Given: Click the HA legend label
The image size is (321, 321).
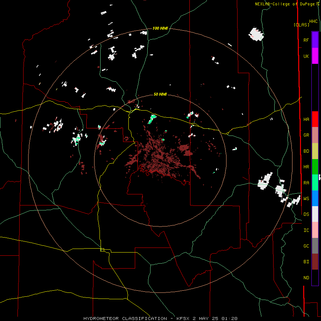Looking at the screenshot, I should (306, 119).
